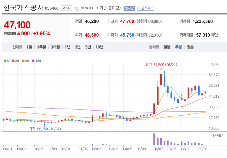Open the 기업개요 dropdown

(146, 8)
